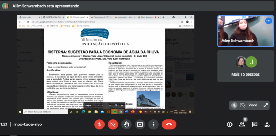Click the Windows taskbar search field
Viewport: 276px width, 136px height.
(x=46, y=112)
